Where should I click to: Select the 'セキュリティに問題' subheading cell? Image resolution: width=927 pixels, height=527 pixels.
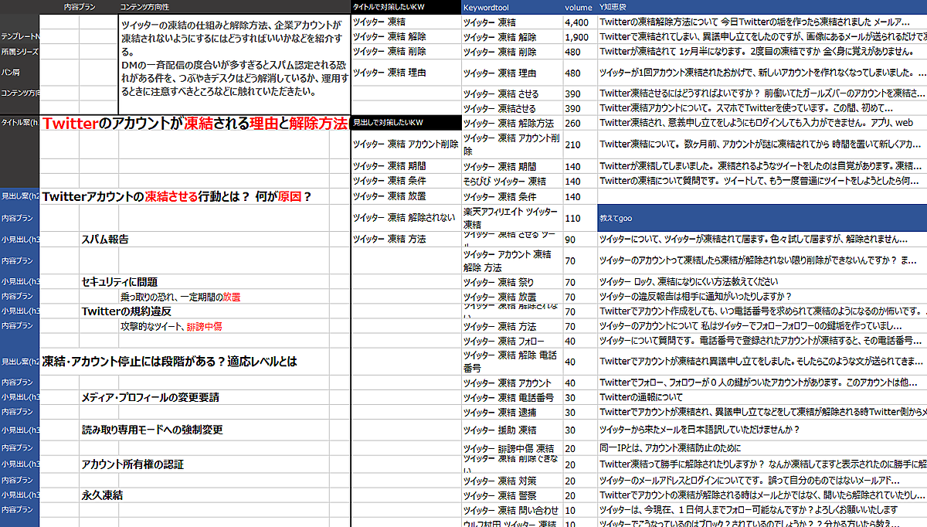(x=121, y=281)
